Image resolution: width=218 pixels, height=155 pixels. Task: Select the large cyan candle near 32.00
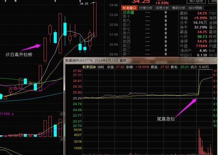(65, 29)
